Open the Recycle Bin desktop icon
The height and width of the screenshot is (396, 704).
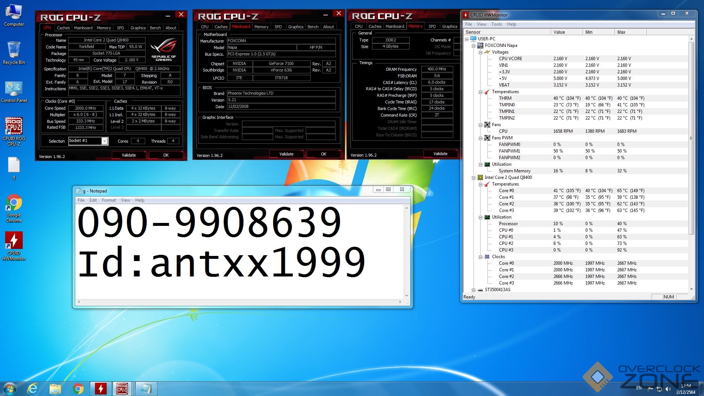[x=14, y=53]
